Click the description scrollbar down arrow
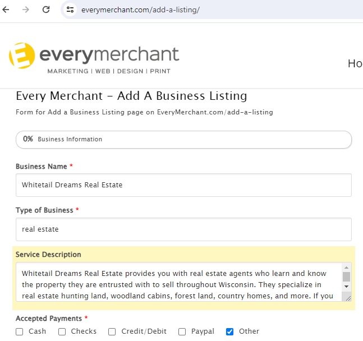 click(x=346, y=286)
